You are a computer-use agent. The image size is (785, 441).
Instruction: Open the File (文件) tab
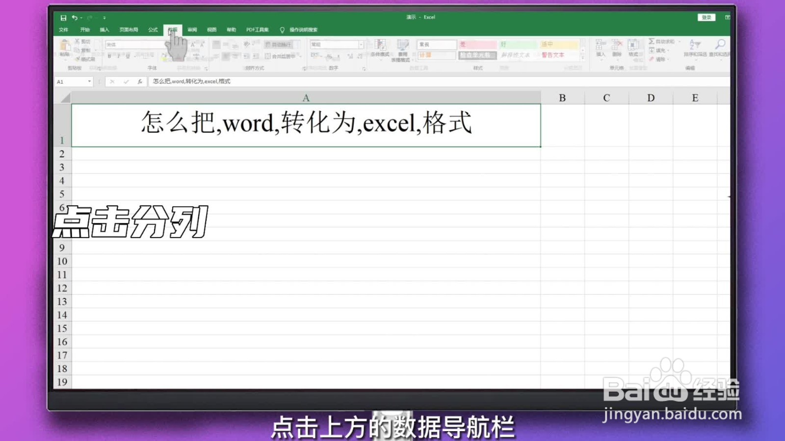click(x=64, y=30)
